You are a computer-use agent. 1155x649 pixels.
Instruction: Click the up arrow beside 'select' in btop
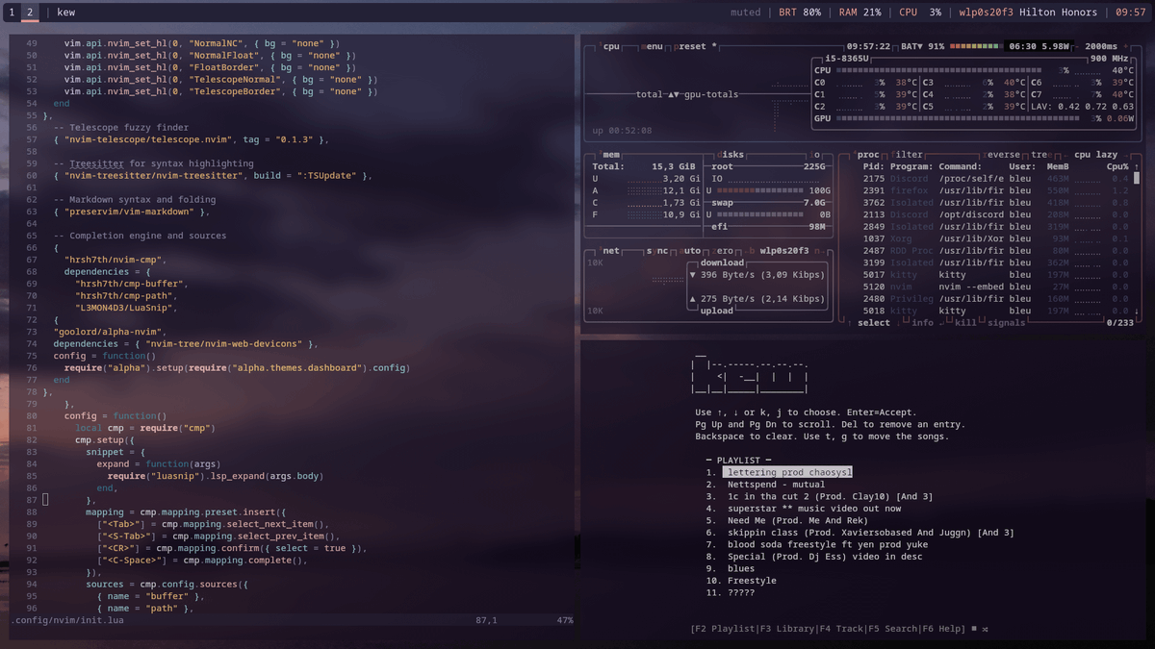[x=850, y=323]
